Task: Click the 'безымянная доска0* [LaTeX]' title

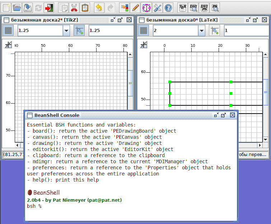Action: tap(182, 20)
